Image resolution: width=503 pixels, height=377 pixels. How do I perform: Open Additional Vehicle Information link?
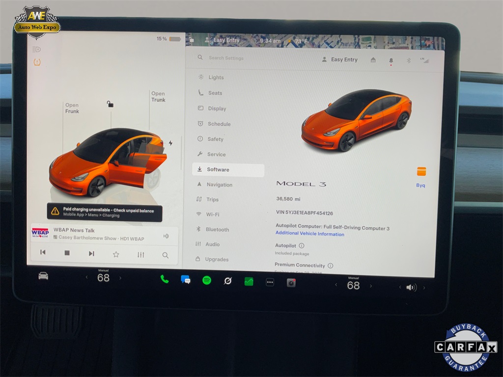(x=310, y=234)
